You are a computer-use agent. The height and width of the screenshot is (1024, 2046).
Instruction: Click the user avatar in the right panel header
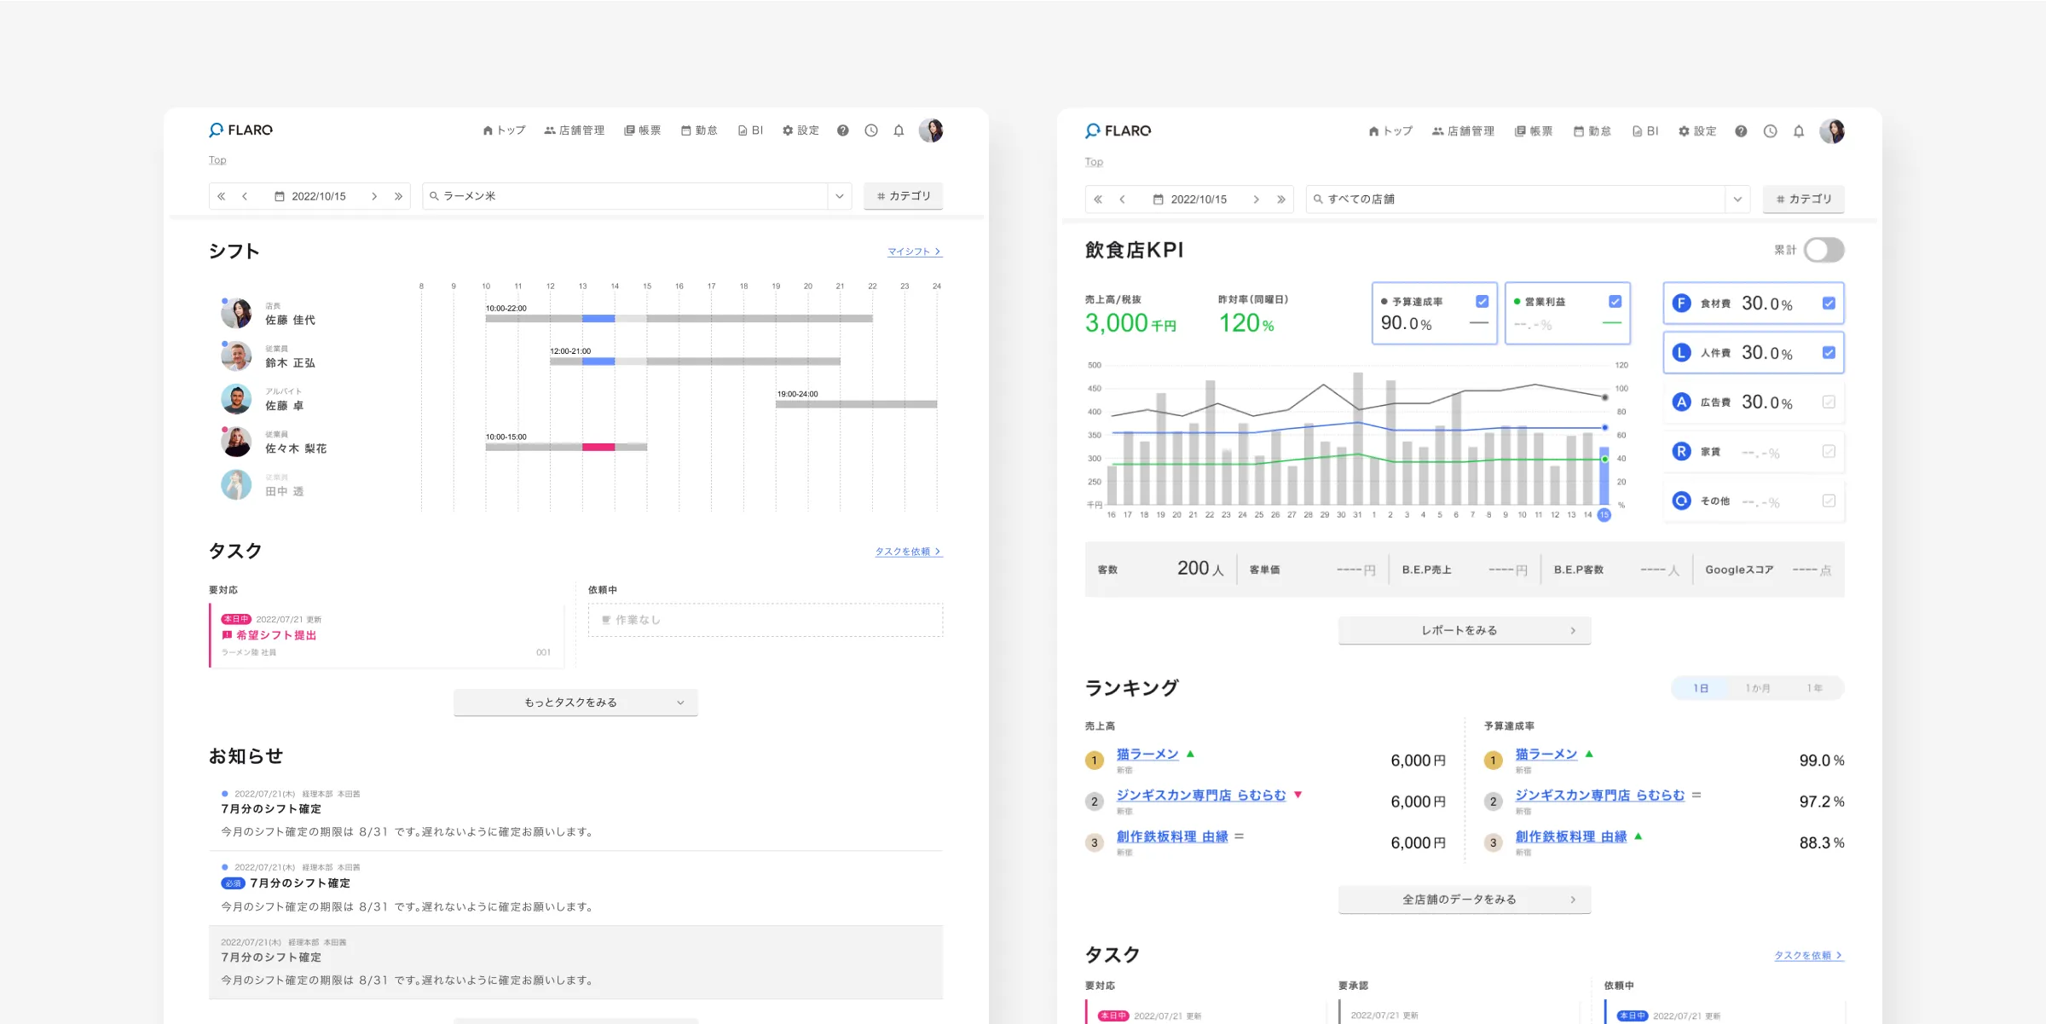point(1831,131)
